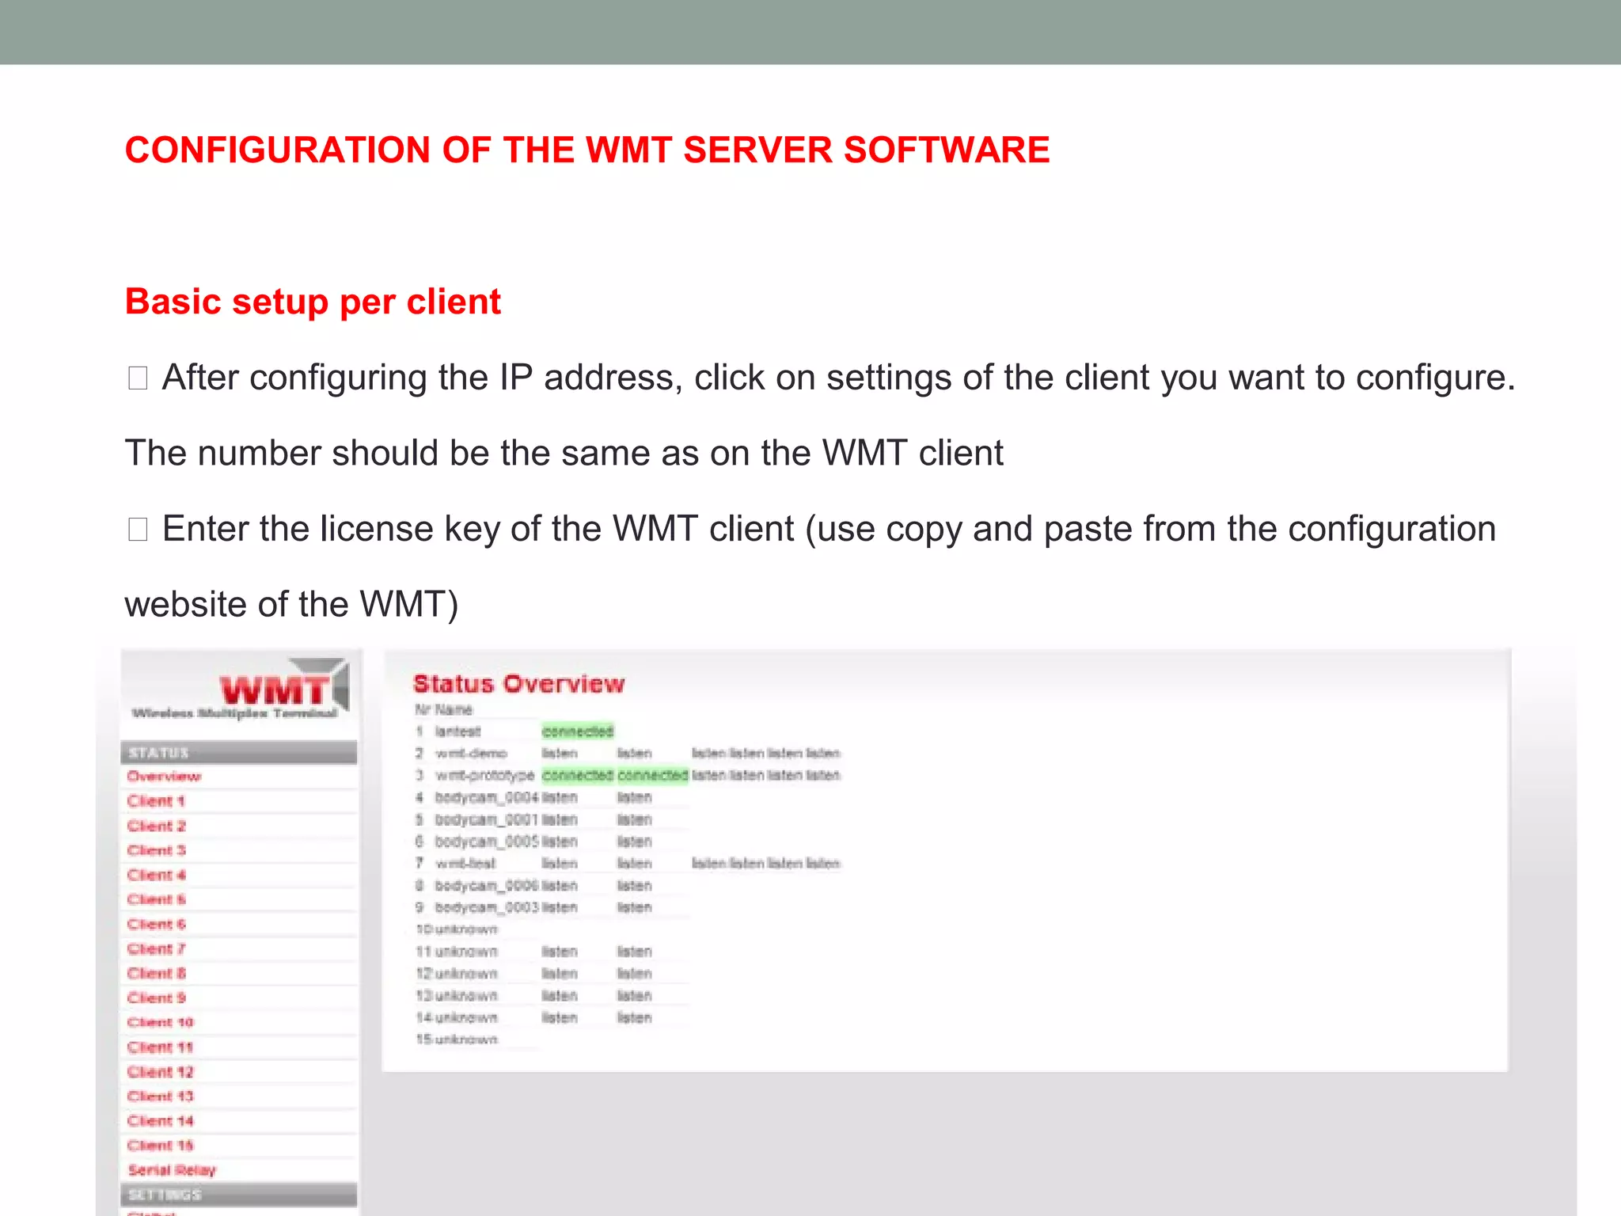Open Client 15 in sidebar

tap(160, 1145)
